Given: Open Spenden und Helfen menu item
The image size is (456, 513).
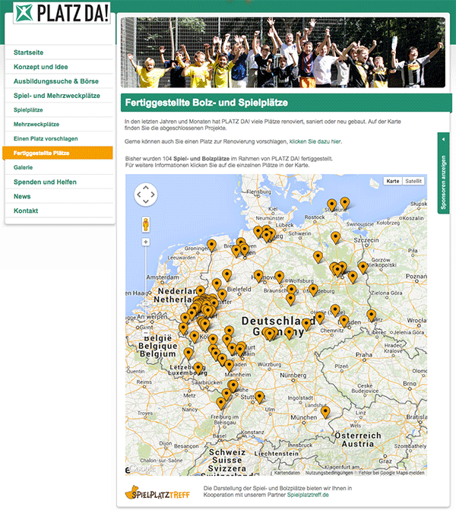Looking at the screenshot, I should pos(45,182).
